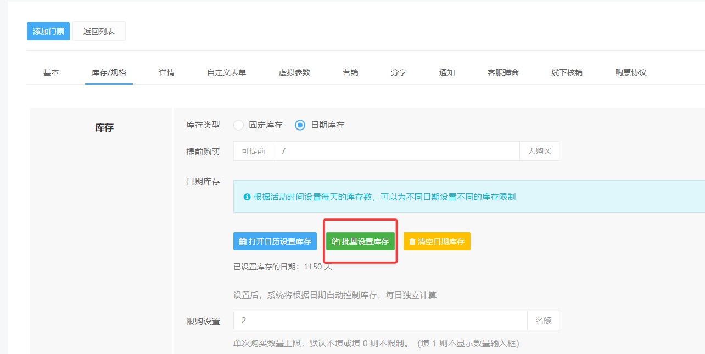Switch to the 虚拟参数 tab

click(294, 72)
